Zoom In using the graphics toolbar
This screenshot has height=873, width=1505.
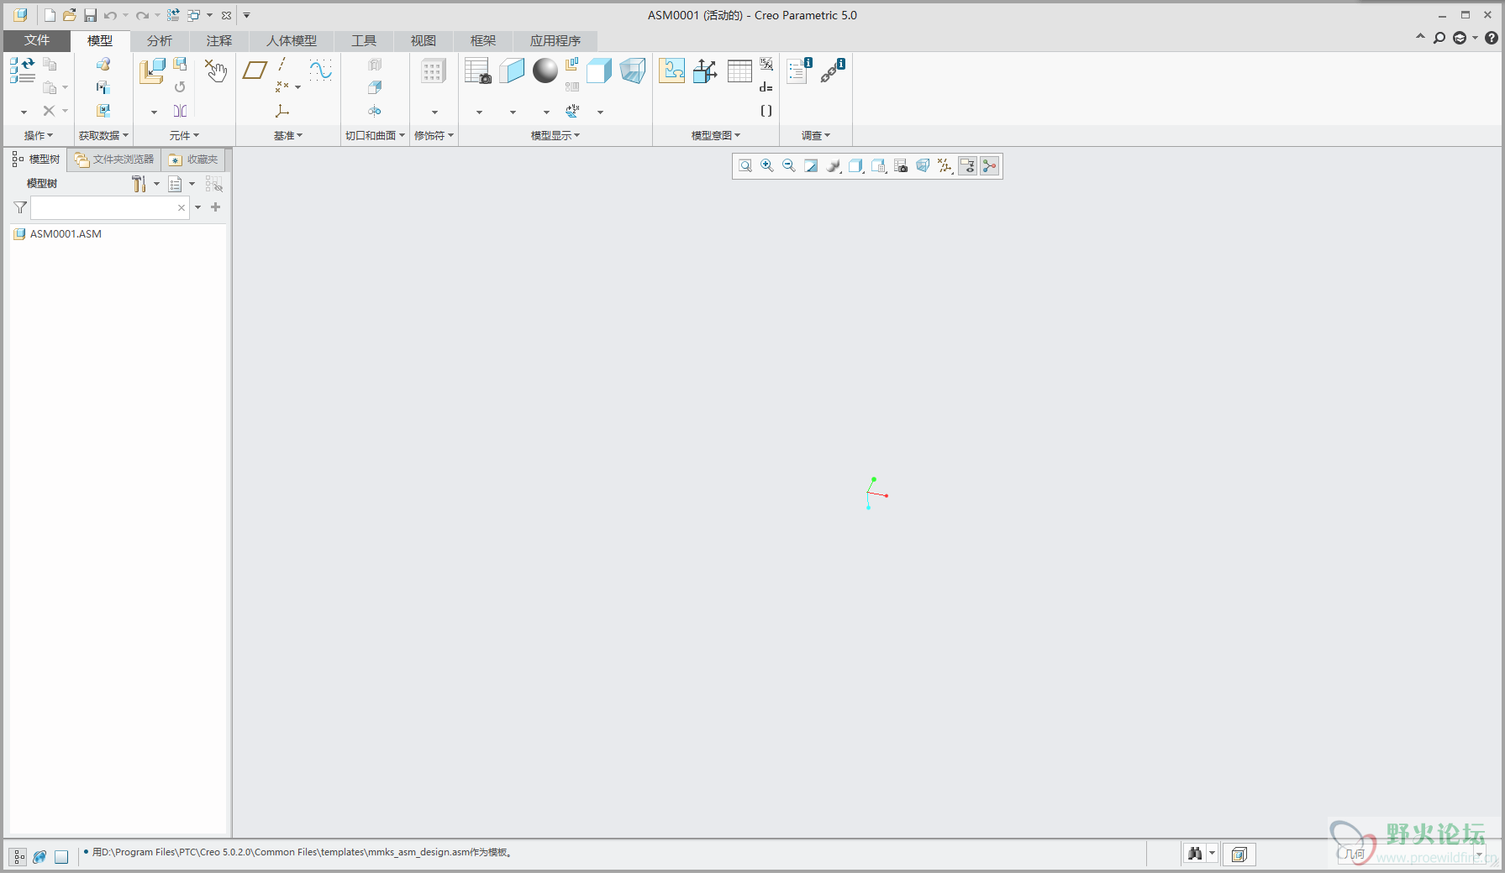tap(767, 166)
